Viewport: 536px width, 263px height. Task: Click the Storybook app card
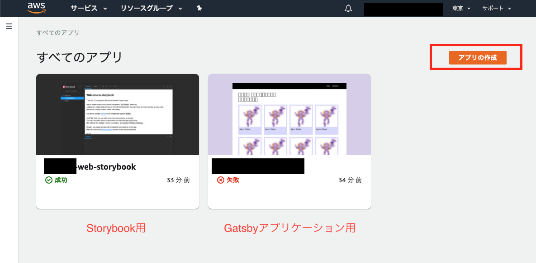117,141
